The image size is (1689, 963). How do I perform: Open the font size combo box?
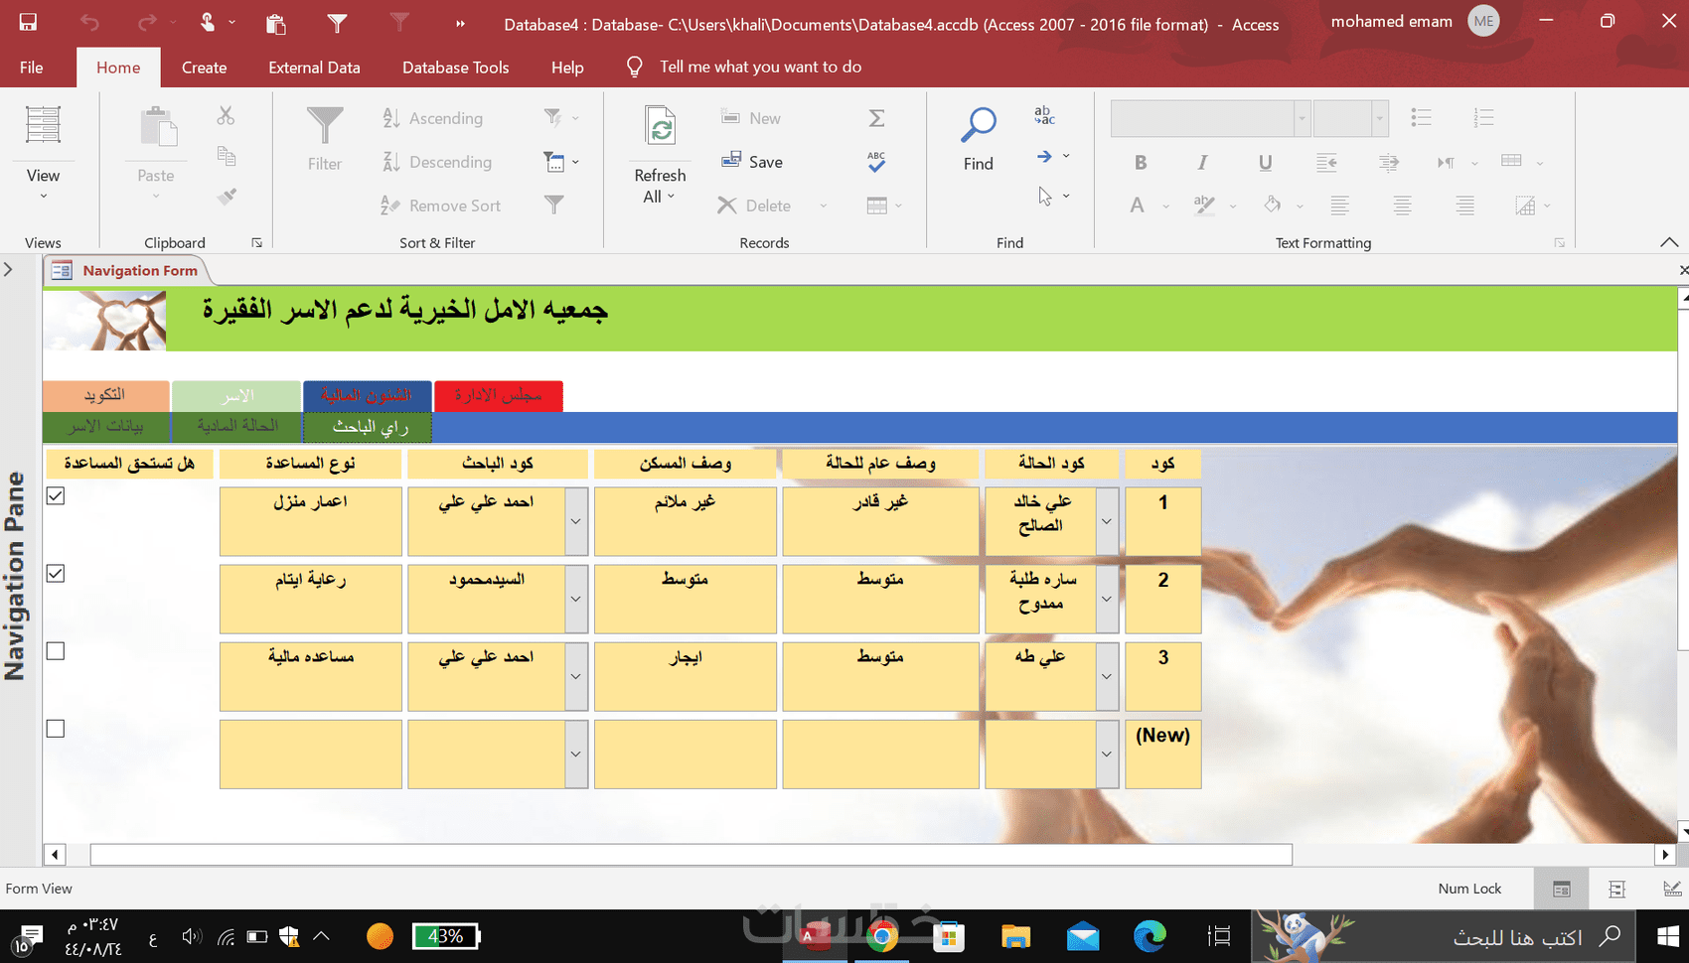[x=1350, y=118]
